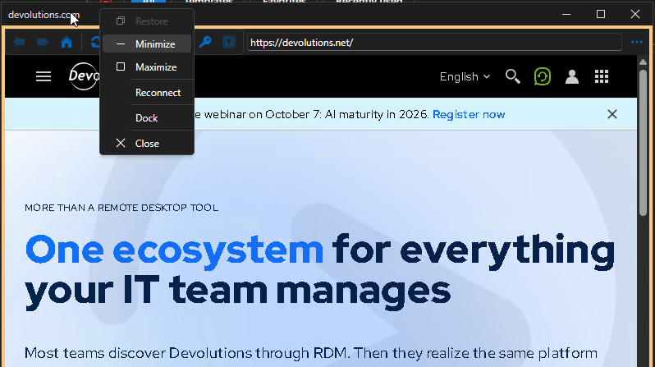Click the Register now link
This screenshot has height=367, width=655.
pyautogui.click(x=469, y=114)
